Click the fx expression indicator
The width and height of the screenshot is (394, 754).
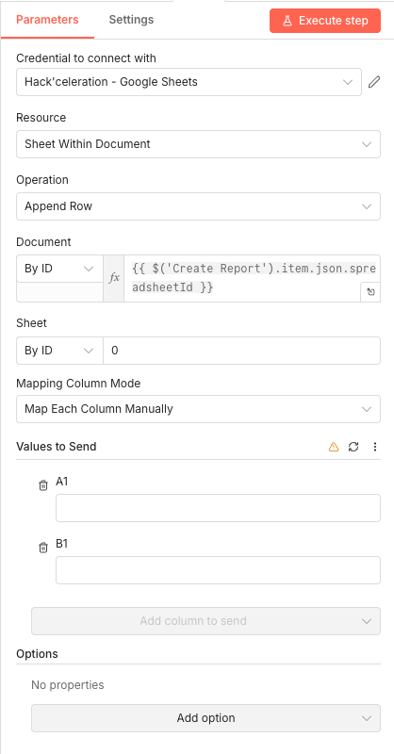tap(114, 278)
